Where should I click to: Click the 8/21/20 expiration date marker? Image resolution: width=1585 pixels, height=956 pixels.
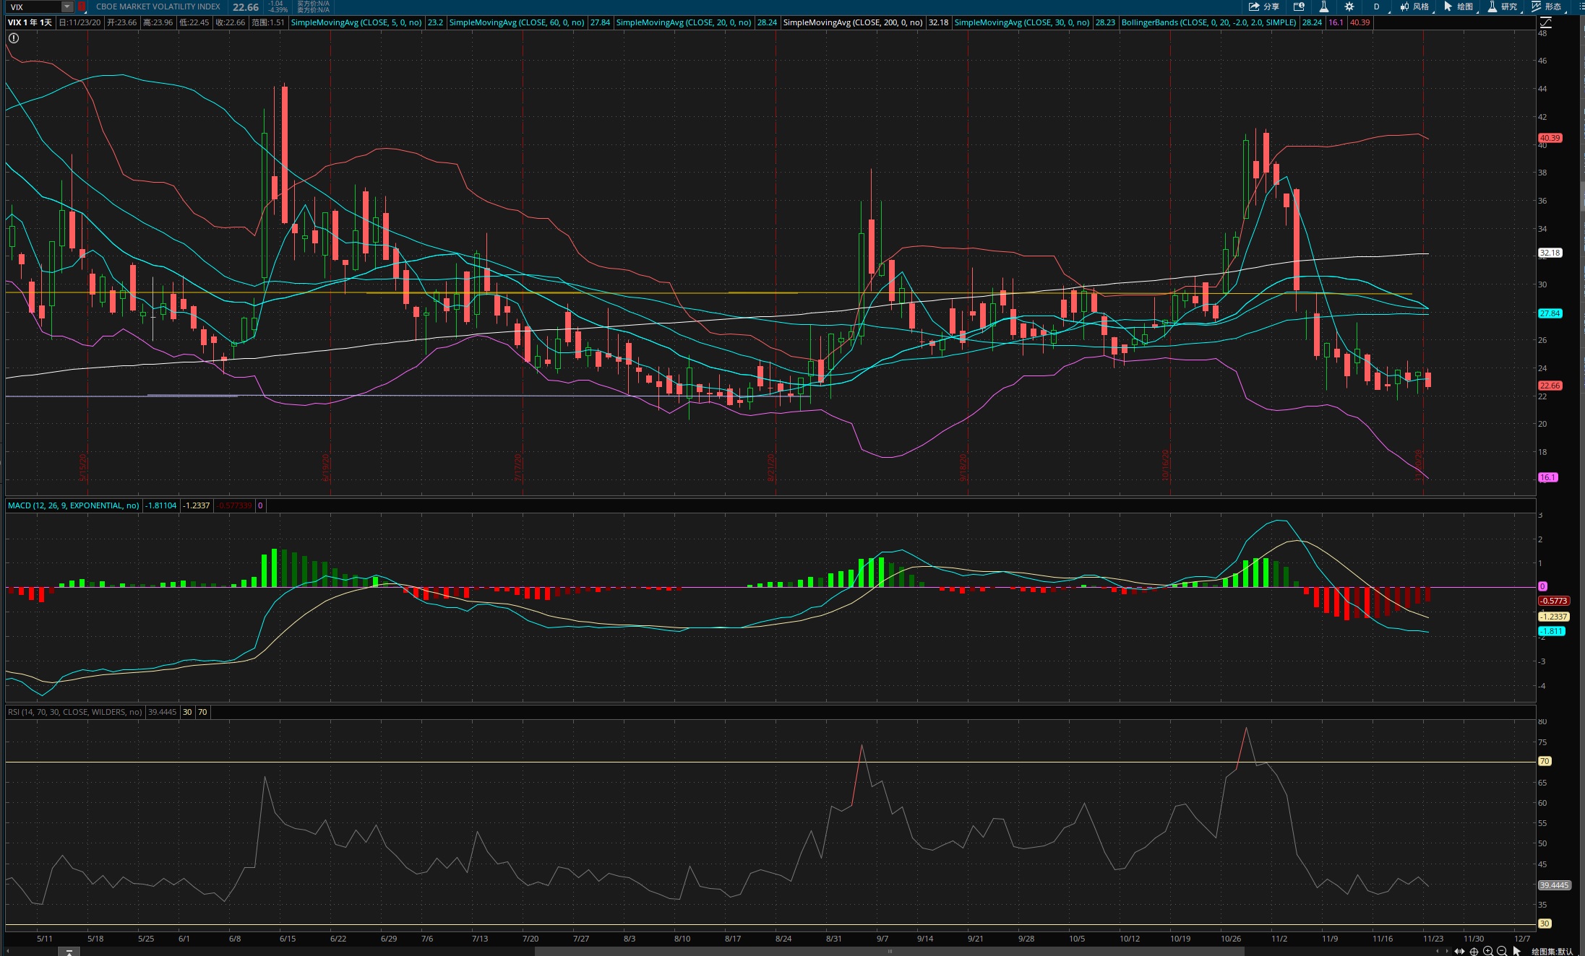pyautogui.click(x=771, y=467)
